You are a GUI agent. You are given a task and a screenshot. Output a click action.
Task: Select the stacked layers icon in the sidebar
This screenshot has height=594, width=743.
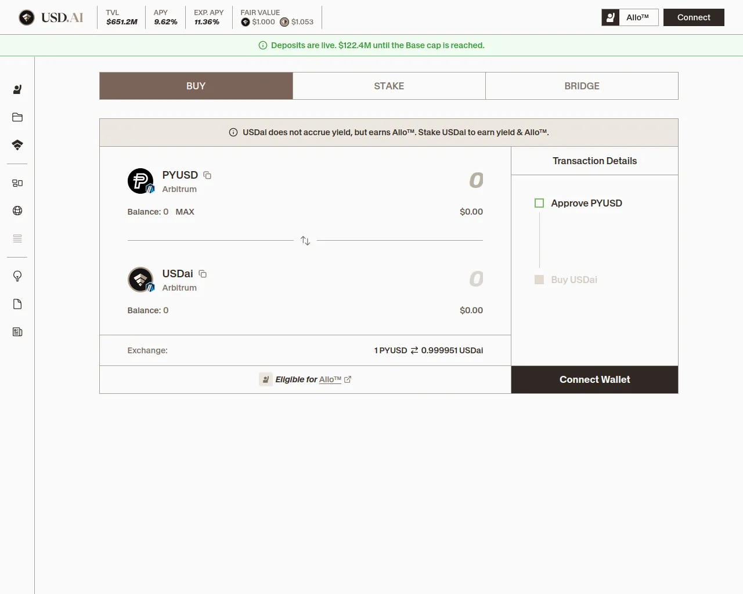coord(17,145)
